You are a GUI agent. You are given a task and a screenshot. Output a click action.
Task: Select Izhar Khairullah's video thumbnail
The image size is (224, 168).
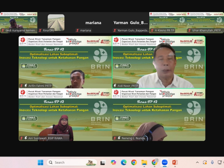205,22
